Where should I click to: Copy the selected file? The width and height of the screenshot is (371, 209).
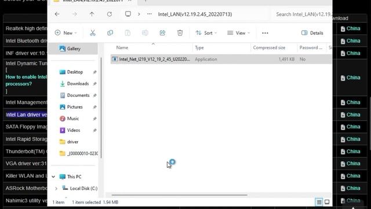coord(110,33)
